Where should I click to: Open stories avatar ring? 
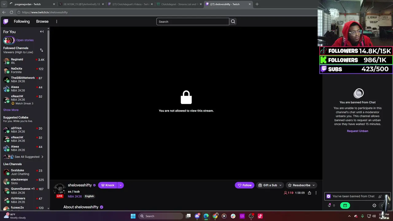(x=9, y=40)
